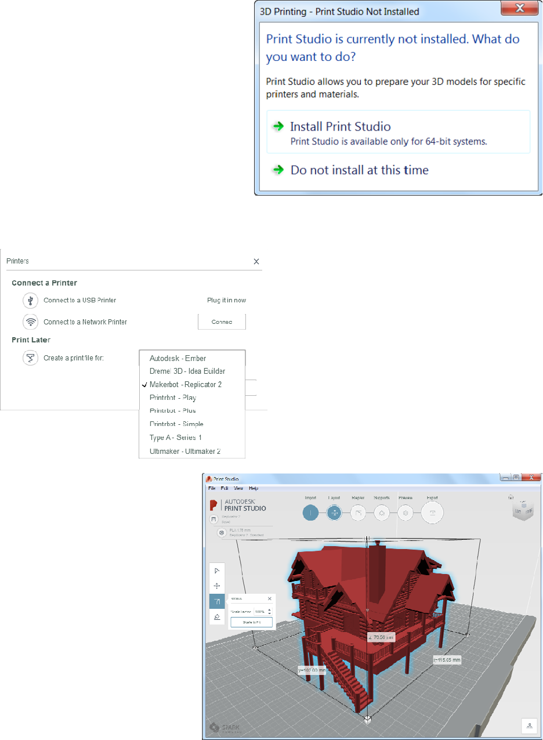Click the home view icon above view cube

click(x=511, y=497)
